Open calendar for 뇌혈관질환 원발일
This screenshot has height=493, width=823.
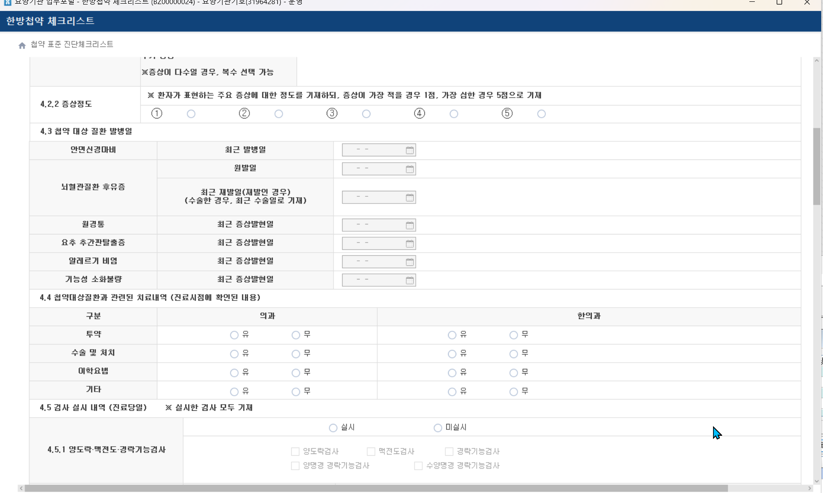coord(409,169)
